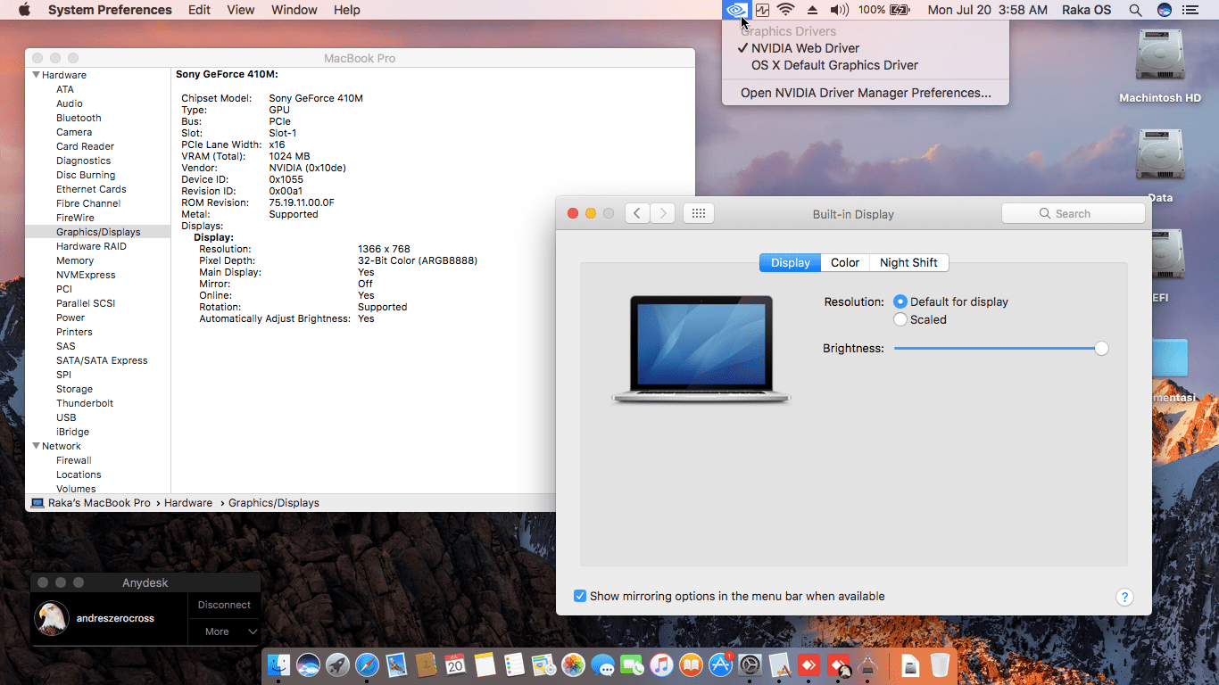Select Storage in the sidebar
Viewport: 1219px width, 685px height.
click(x=74, y=389)
